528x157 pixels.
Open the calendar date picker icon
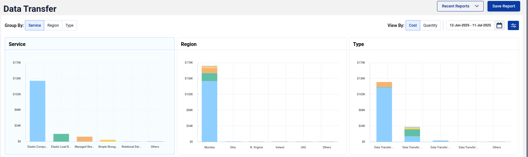(499, 25)
